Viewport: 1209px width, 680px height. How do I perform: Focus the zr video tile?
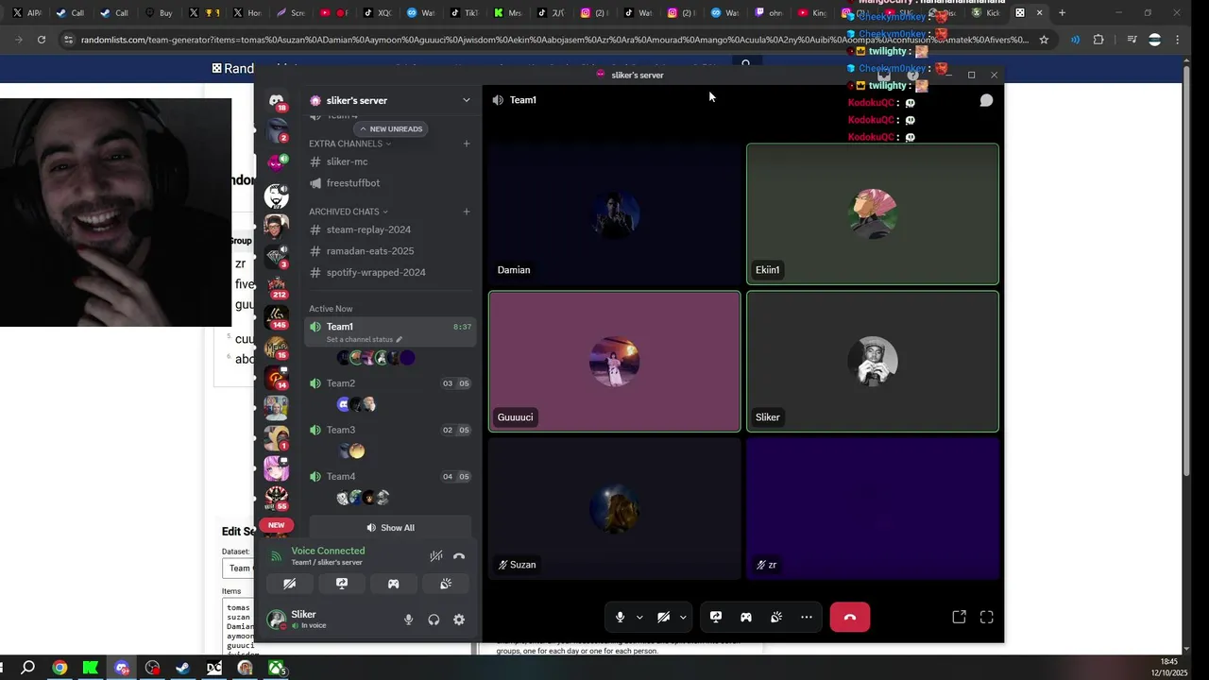(x=873, y=508)
